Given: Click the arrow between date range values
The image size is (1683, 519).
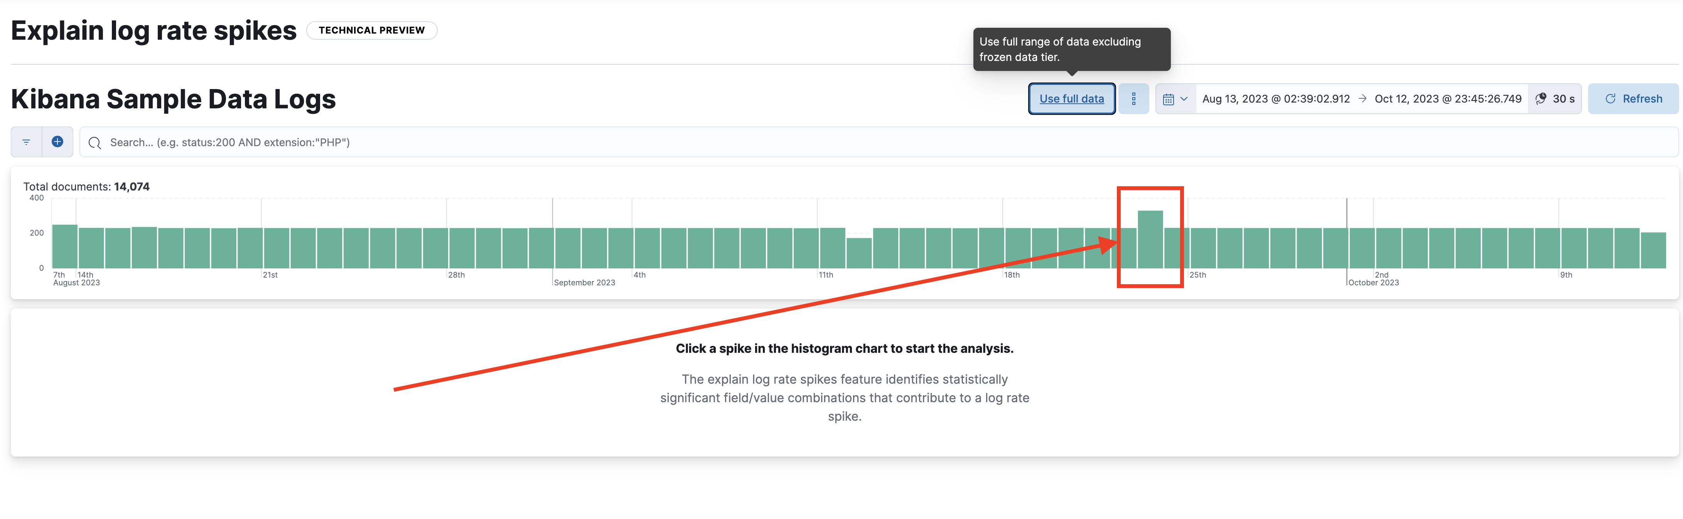Looking at the screenshot, I should click(1362, 99).
